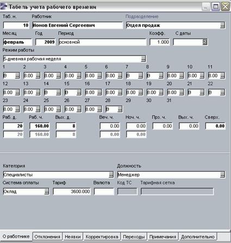231x243 pixels.
Task: Click ellipsis button for day 22
Action: (222, 93)
